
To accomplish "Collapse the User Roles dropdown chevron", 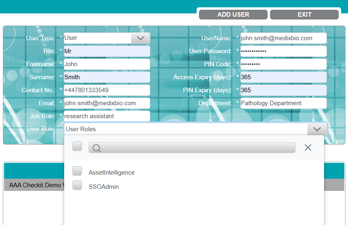I will tap(317, 129).
